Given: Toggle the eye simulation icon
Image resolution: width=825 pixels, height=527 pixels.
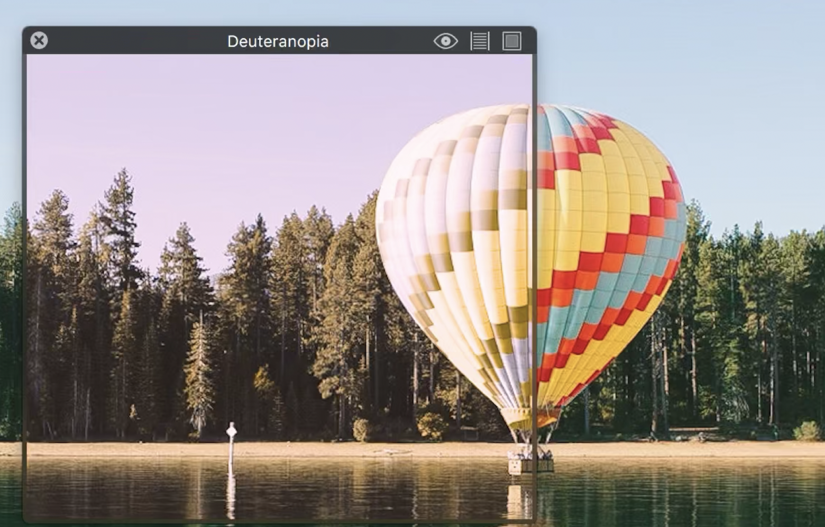Looking at the screenshot, I should [x=446, y=41].
